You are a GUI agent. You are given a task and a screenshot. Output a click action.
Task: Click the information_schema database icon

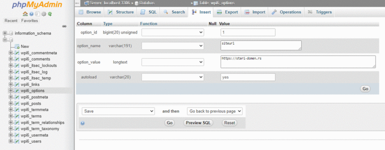11,33
